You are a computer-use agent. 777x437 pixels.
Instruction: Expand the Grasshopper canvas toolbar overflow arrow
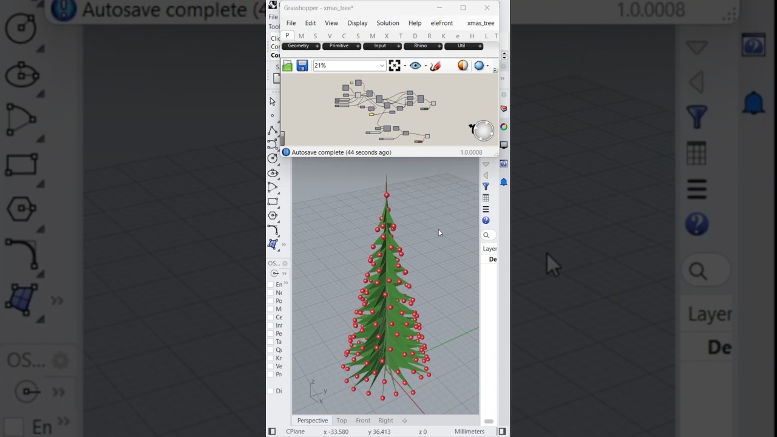click(x=495, y=70)
